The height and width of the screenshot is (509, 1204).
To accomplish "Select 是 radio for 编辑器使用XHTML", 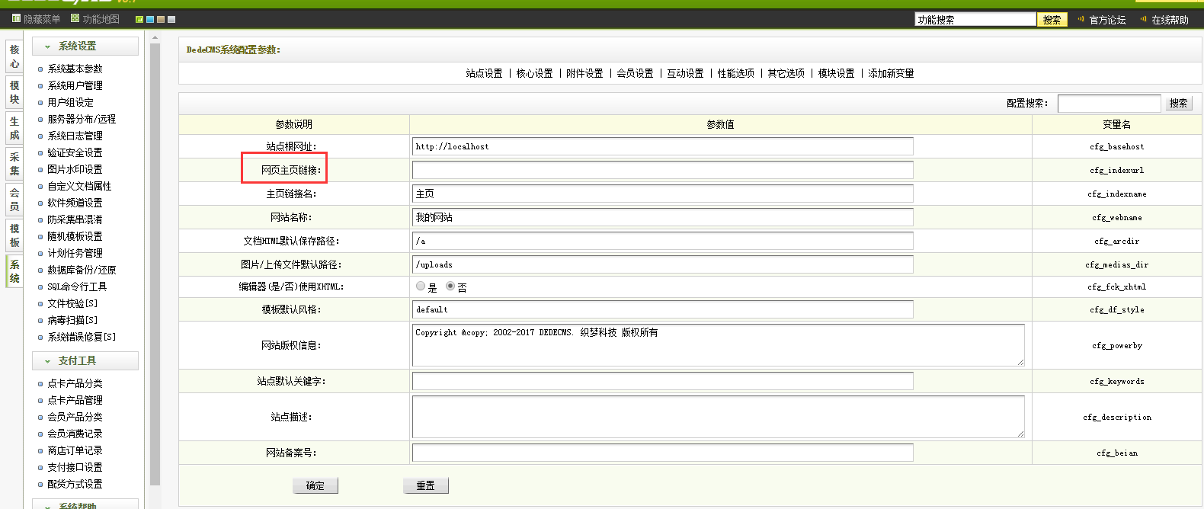I will 421,287.
